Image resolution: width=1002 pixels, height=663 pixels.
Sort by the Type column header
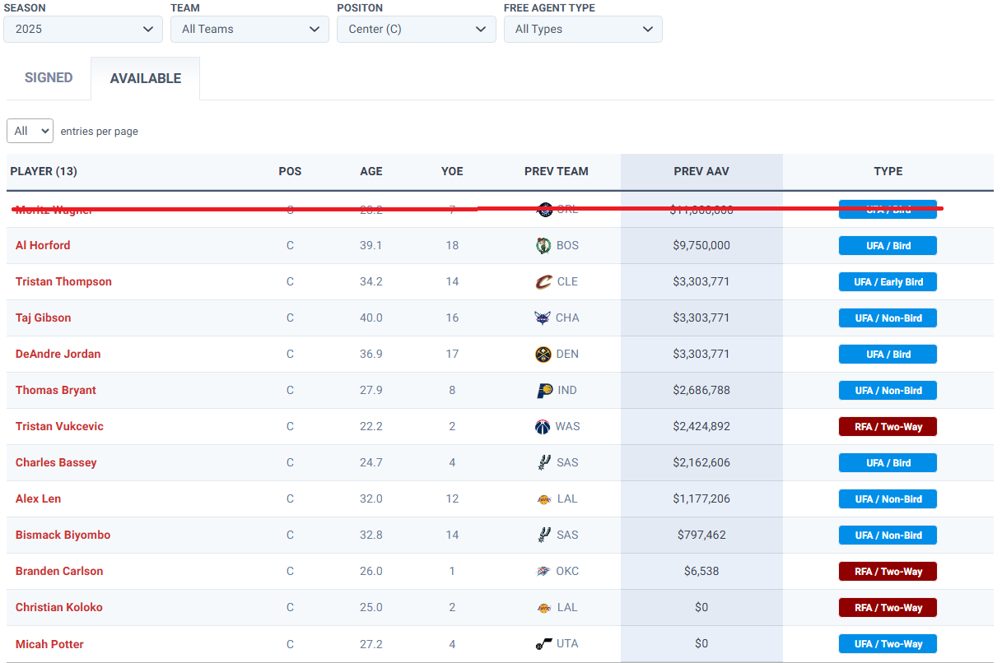[888, 171]
